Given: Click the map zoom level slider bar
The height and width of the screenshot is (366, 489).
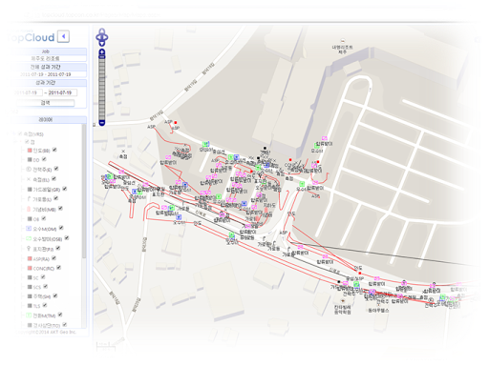Looking at the screenshot, I should pos(102,88).
